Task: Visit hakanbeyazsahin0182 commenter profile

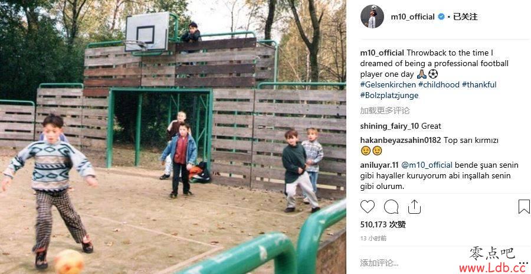Action: (x=401, y=140)
